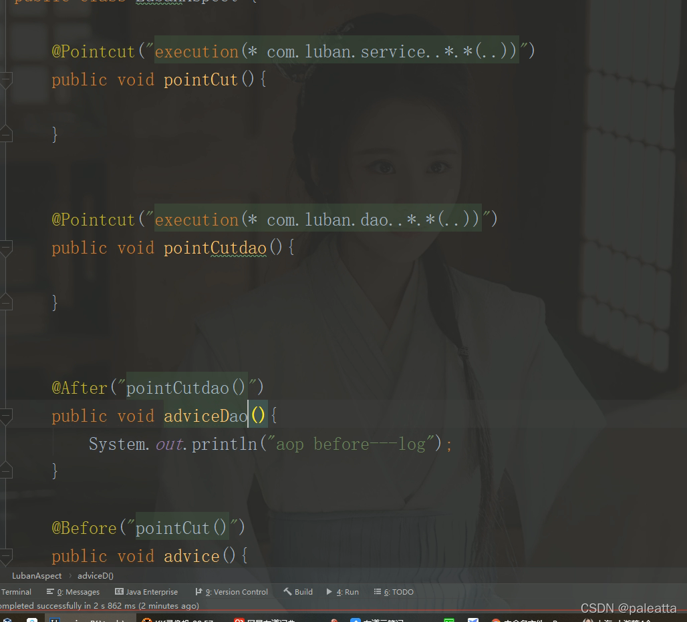The width and height of the screenshot is (687, 622).
Task: Place cursor on the pointCut method name
Action: click(200, 79)
